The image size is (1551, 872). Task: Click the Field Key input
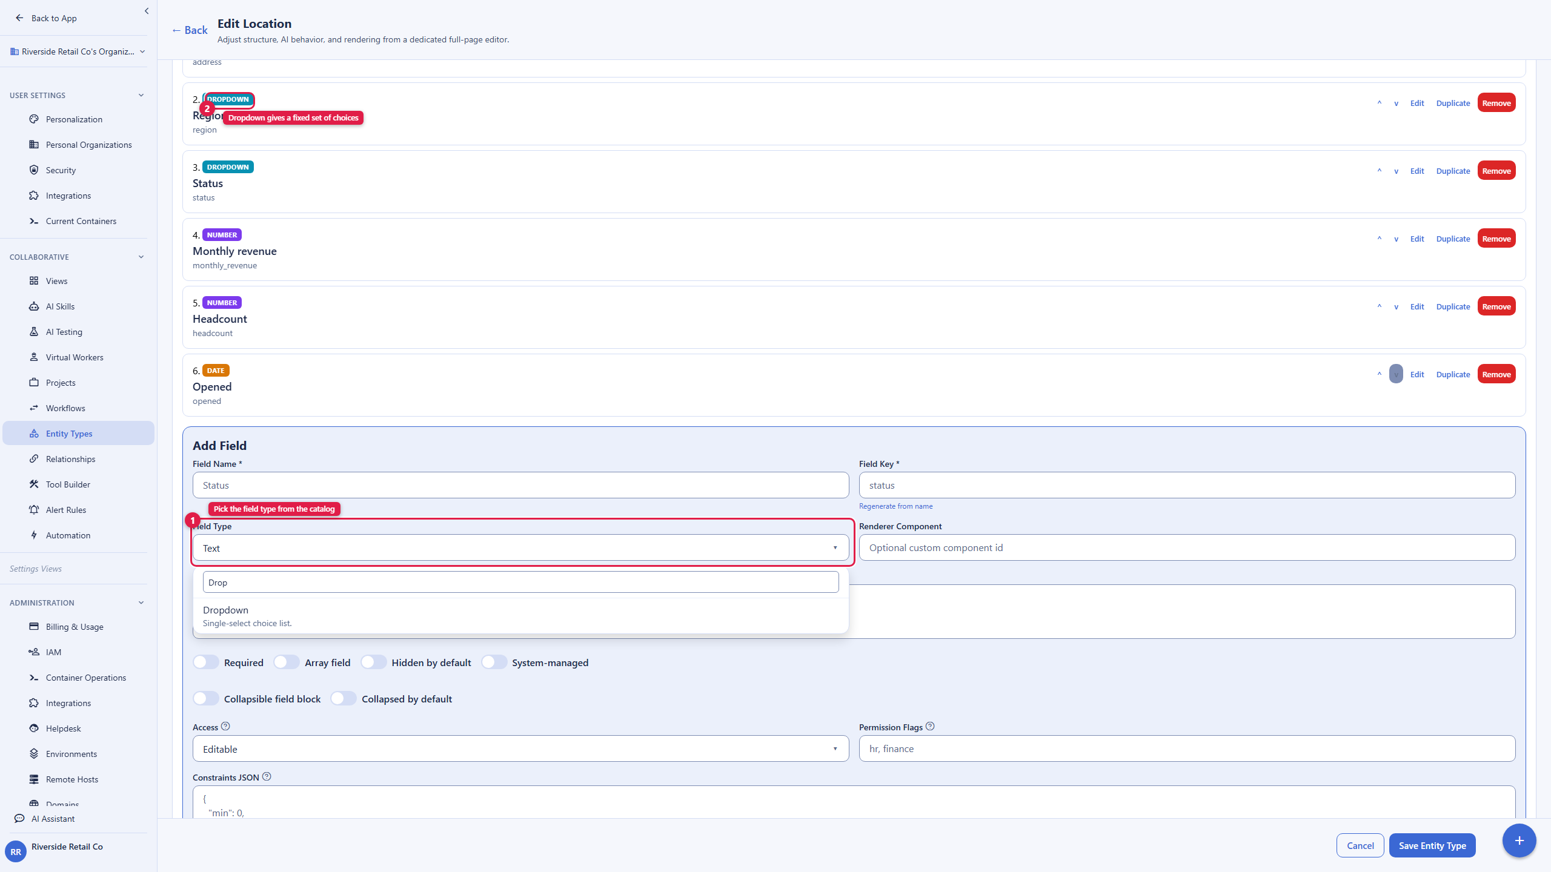[1187, 485]
